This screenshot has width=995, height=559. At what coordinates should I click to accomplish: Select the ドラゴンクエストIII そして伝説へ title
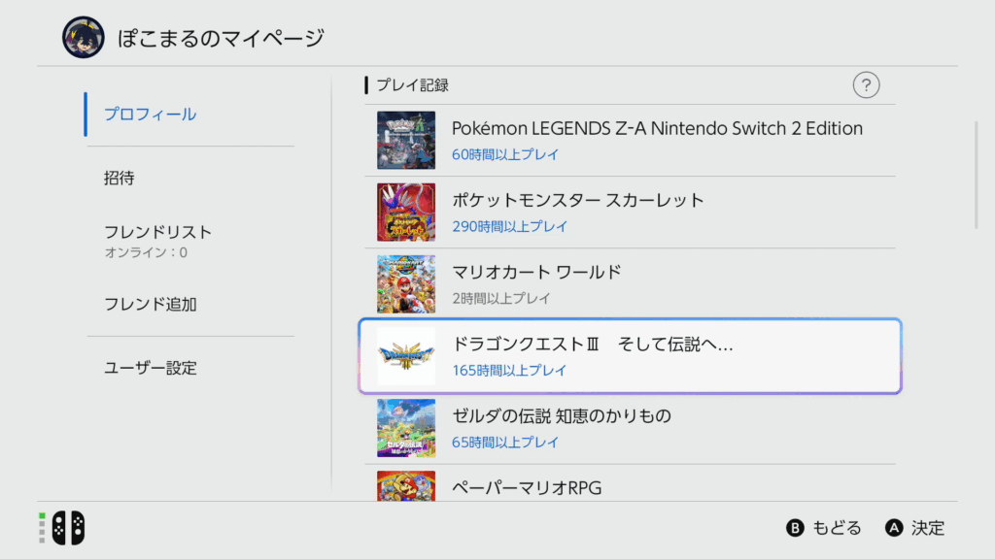pyautogui.click(x=593, y=345)
